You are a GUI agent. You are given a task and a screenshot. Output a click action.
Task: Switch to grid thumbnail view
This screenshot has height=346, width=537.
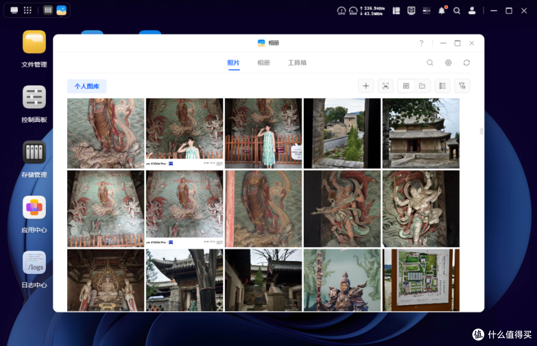406,86
